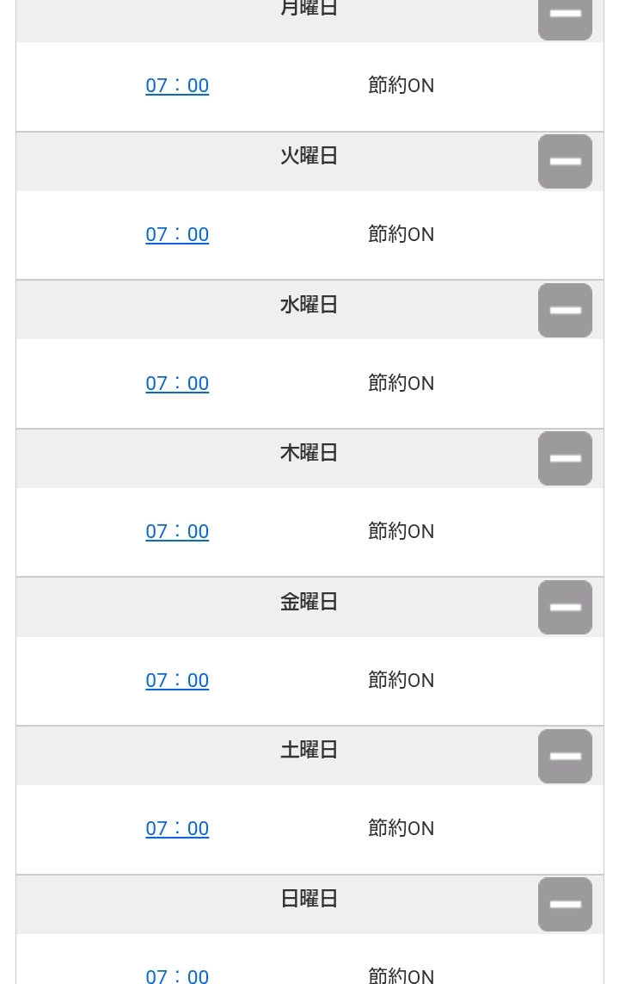Open 日曜日's 07:00 time entry
This screenshot has height=984, width=619.
[x=177, y=975]
